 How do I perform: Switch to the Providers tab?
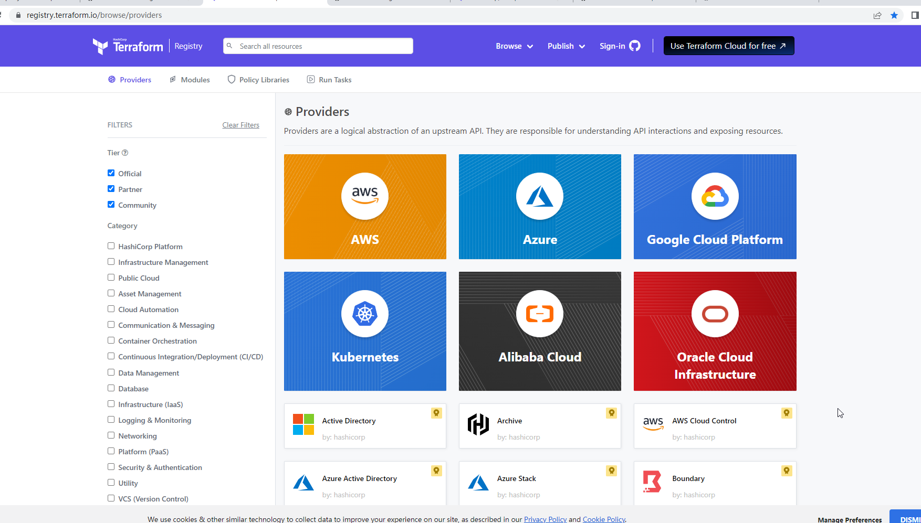click(x=130, y=80)
